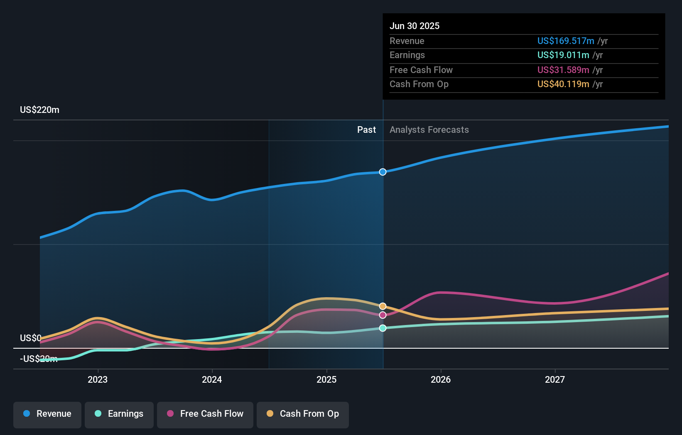Click the US$169.517m revenue value
Viewport: 682px width, 435px height.
pyautogui.click(x=566, y=41)
